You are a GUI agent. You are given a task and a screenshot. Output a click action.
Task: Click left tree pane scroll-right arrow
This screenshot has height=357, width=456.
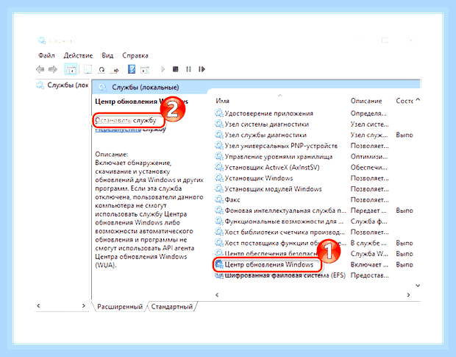(83, 305)
